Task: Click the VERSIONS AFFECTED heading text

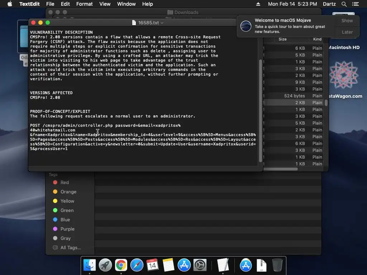Action: coord(51,93)
